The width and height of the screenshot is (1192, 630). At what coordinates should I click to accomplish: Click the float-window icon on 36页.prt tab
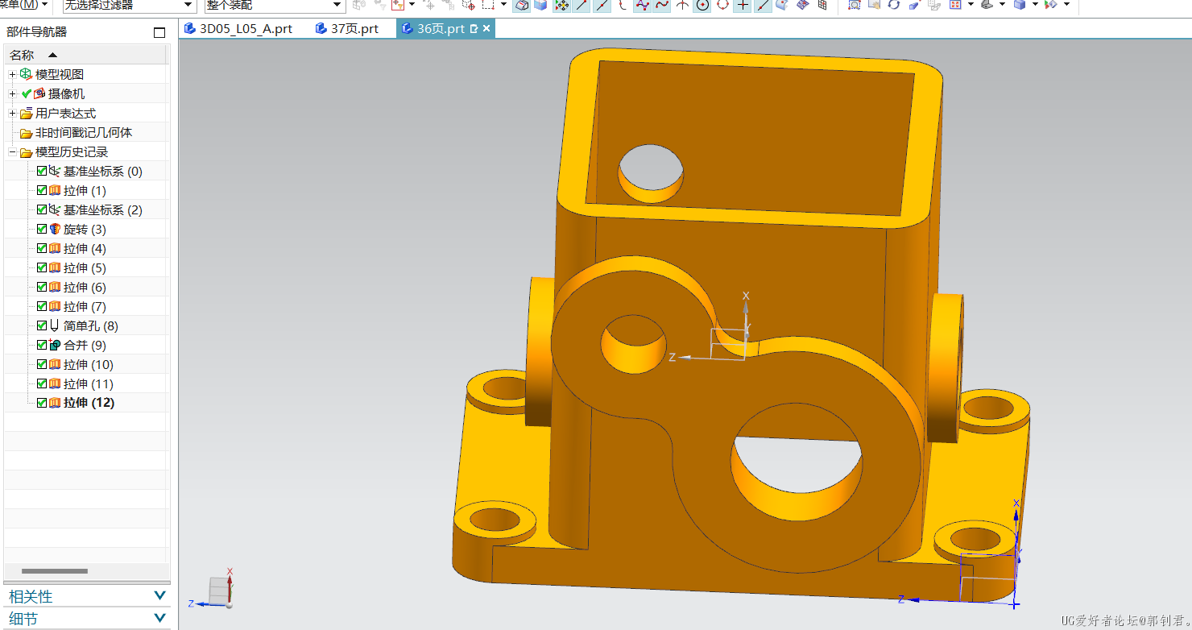click(x=474, y=29)
